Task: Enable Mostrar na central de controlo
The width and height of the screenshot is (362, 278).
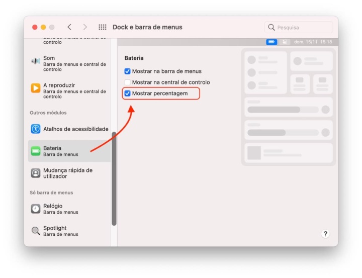Action: coord(127,82)
